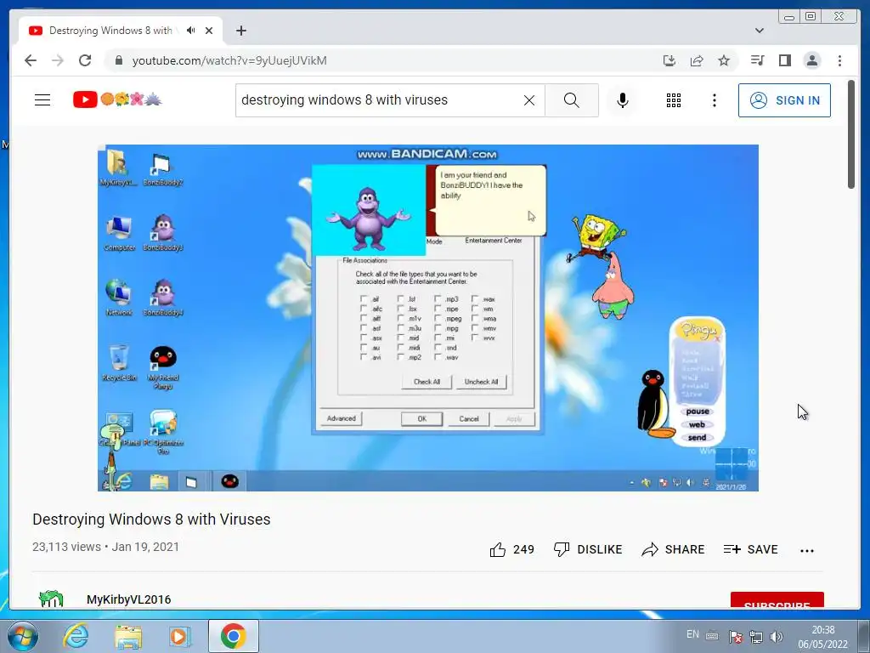Click the padlock site info icon

tap(118, 60)
